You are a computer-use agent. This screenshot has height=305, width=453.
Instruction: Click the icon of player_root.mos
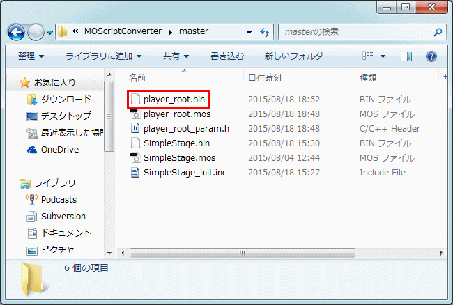pos(135,114)
